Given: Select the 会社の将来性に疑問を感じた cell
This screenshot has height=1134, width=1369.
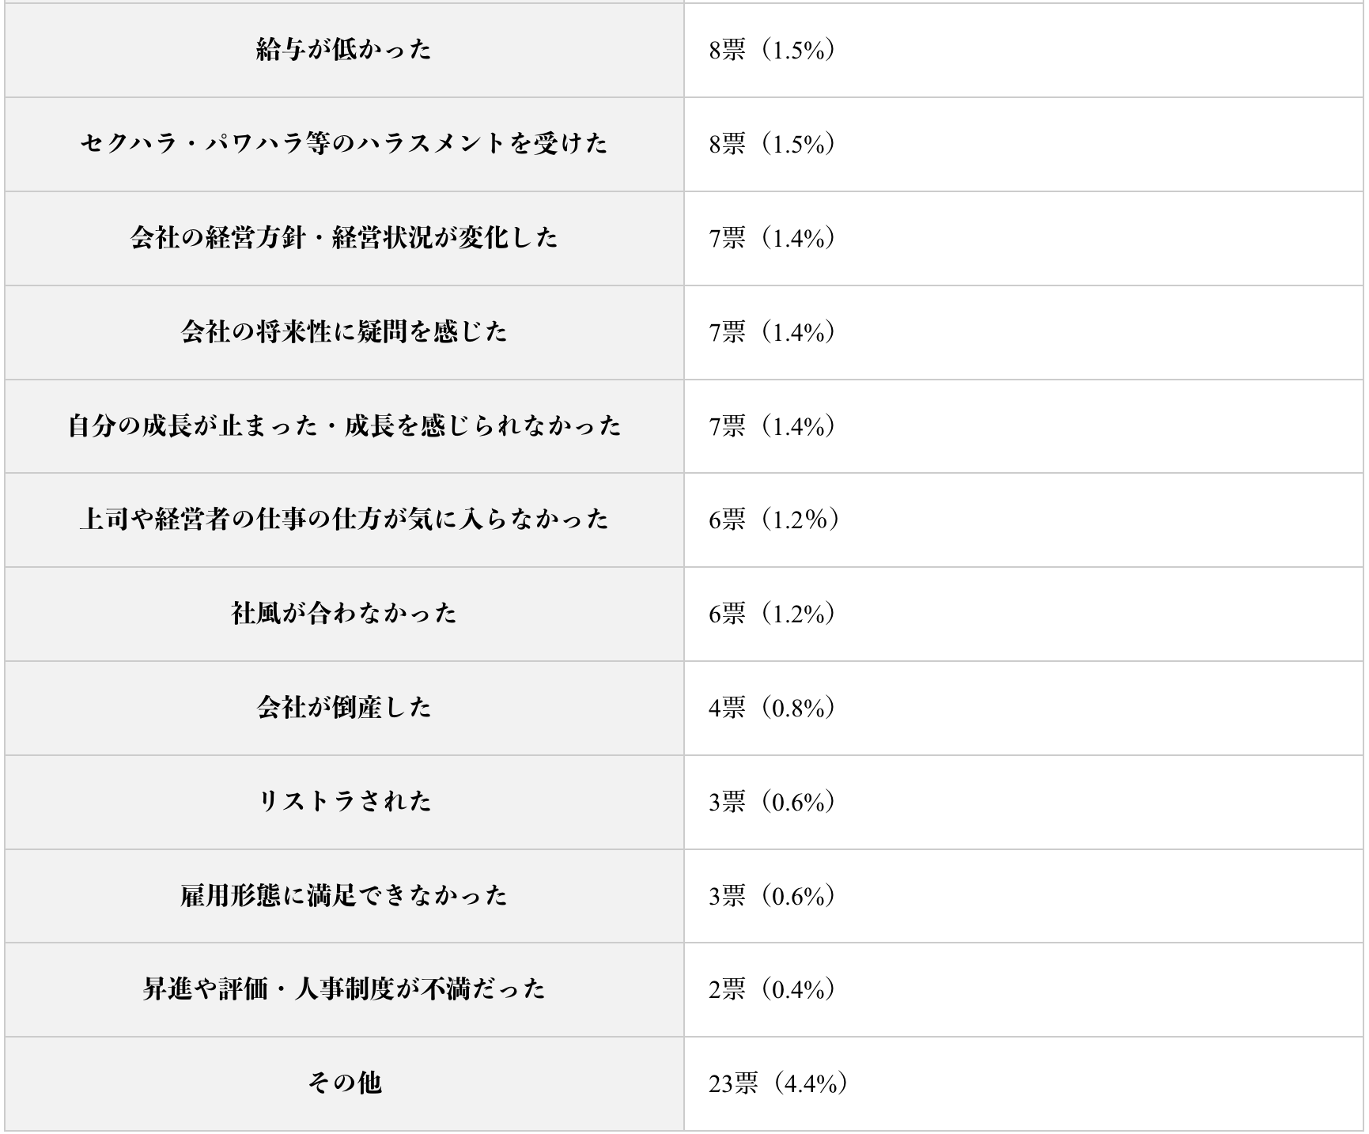Looking at the screenshot, I should click(344, 332).
